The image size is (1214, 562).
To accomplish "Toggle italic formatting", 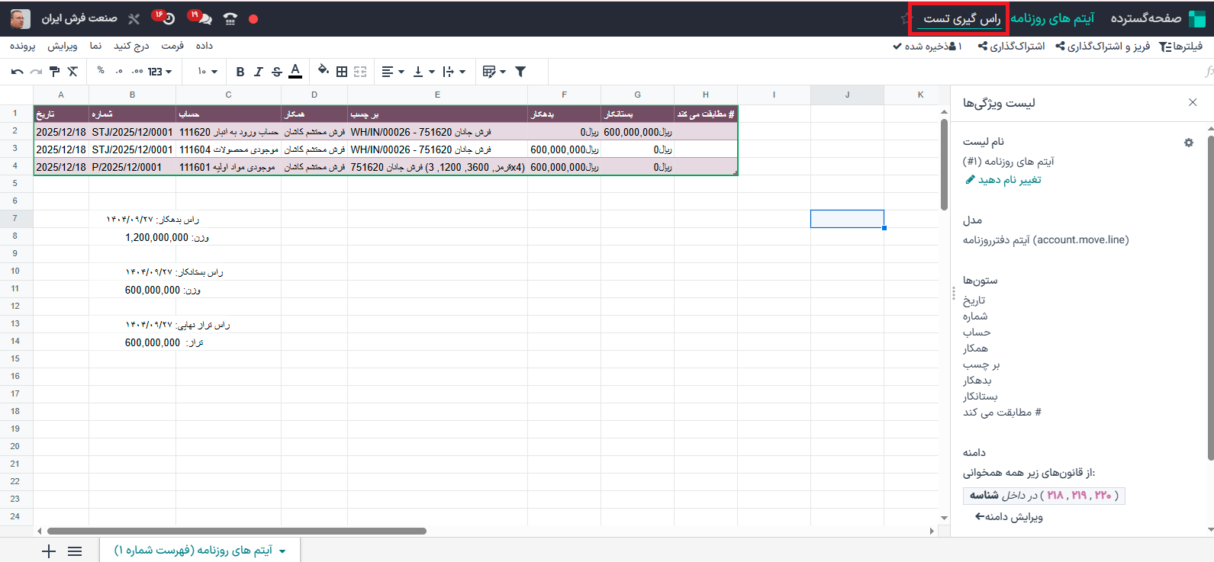I will tap(259, 72).
